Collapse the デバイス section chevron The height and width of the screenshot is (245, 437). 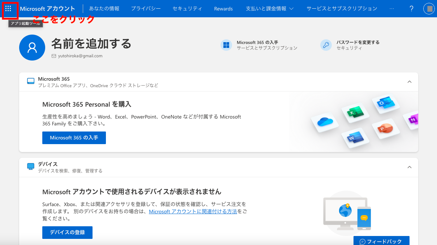[x=409, y=167]
